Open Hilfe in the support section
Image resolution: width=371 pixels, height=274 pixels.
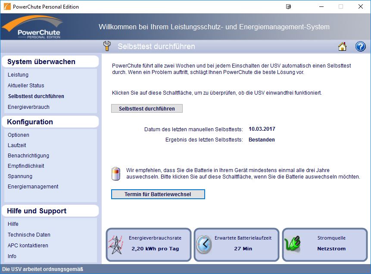click(x=13, y=224)
